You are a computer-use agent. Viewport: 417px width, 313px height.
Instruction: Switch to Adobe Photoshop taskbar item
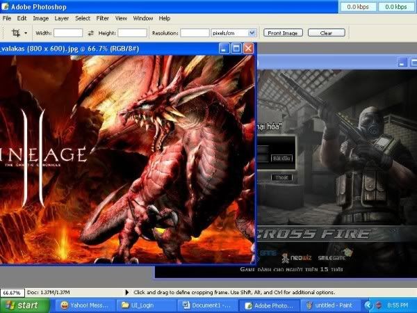click(269, 305)
